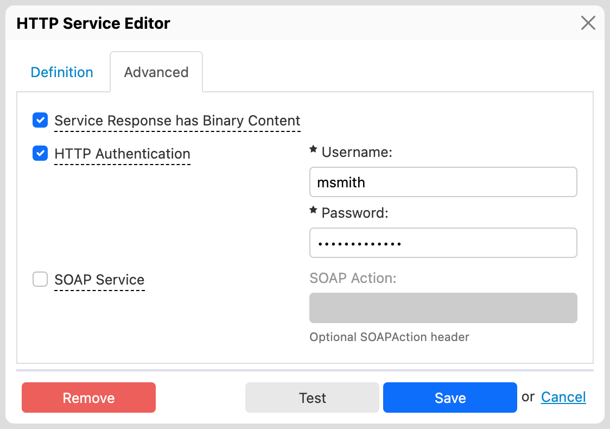The width and height of the screenshot is (610, 429).
Task: Close the HTTP Service Editor dialog
Action: [x=588, y=23]
